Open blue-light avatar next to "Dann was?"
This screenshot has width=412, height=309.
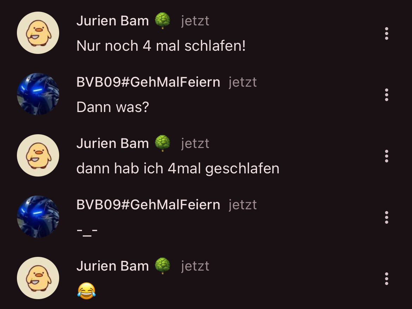[x=38, y=94]
